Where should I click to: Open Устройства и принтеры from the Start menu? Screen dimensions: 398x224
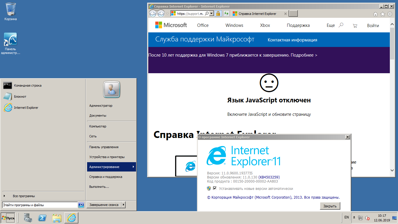click(x=112, y=157)
